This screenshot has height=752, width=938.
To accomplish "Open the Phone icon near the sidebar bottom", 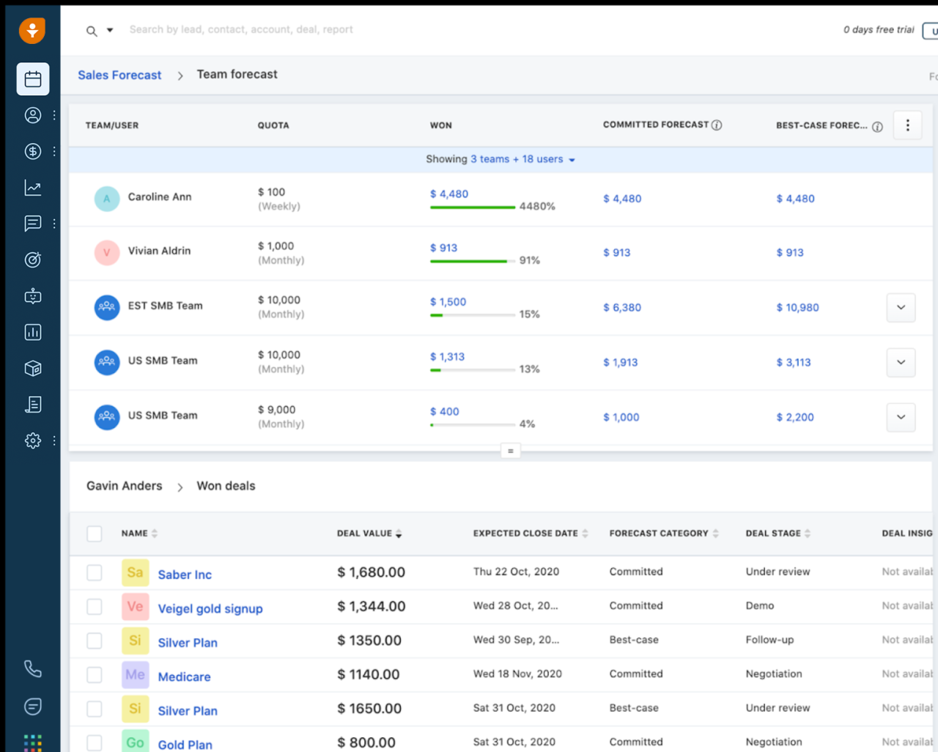I will click(x=32, y=668).
